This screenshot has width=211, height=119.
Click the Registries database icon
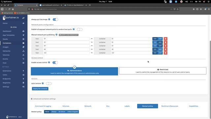pos(23,83)
